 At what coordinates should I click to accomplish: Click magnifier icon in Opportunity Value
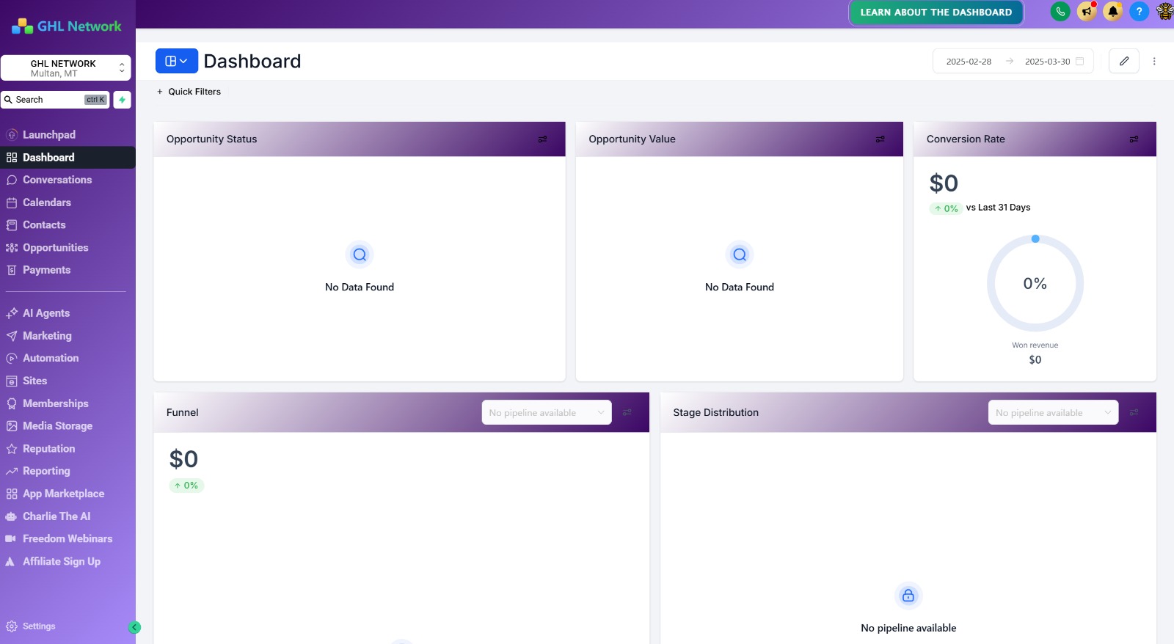740,255
